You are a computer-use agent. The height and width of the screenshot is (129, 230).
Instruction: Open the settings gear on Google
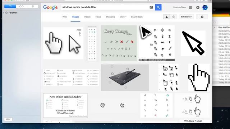coord(202,17)
